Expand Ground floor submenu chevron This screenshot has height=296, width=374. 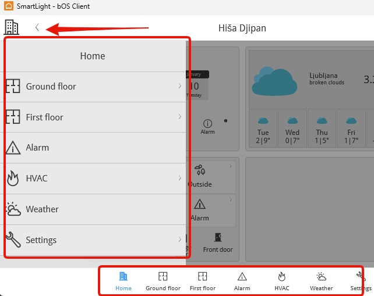[180, 86]
